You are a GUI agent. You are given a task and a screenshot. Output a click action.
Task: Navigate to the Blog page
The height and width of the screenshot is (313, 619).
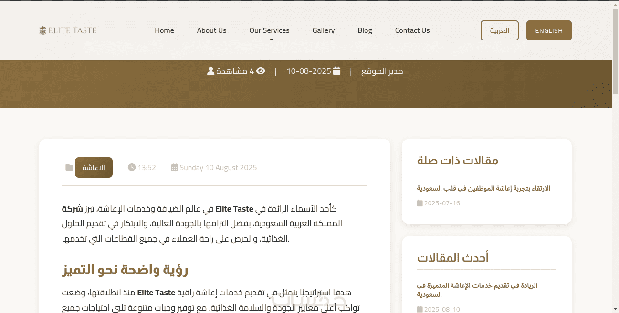coord(365,30)
